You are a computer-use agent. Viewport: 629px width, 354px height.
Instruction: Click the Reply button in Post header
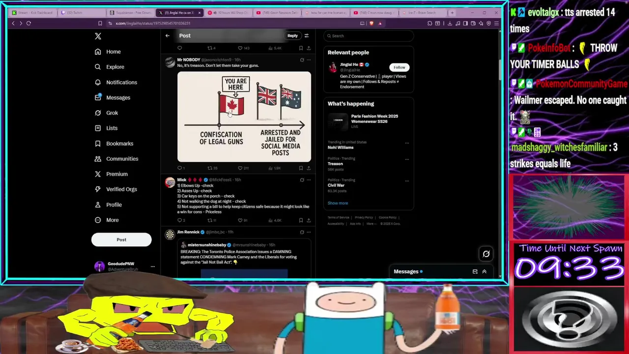click(292, 35)
